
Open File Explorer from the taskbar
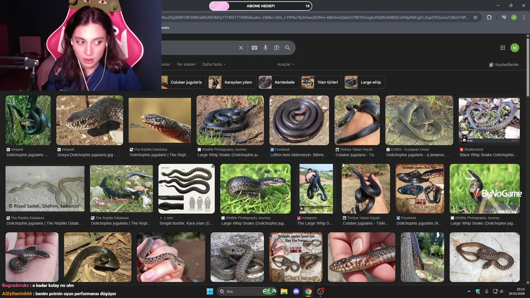(284, 291)
